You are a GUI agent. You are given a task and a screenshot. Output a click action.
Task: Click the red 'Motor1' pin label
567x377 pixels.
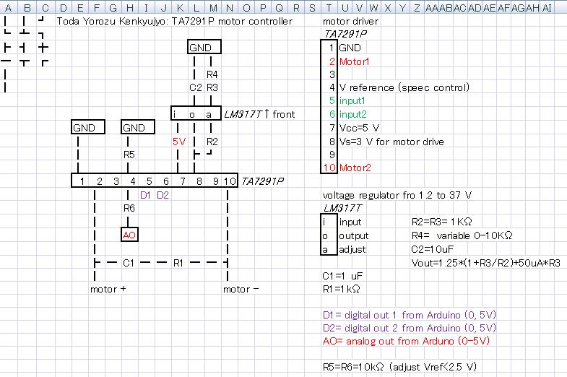point(354,61)
